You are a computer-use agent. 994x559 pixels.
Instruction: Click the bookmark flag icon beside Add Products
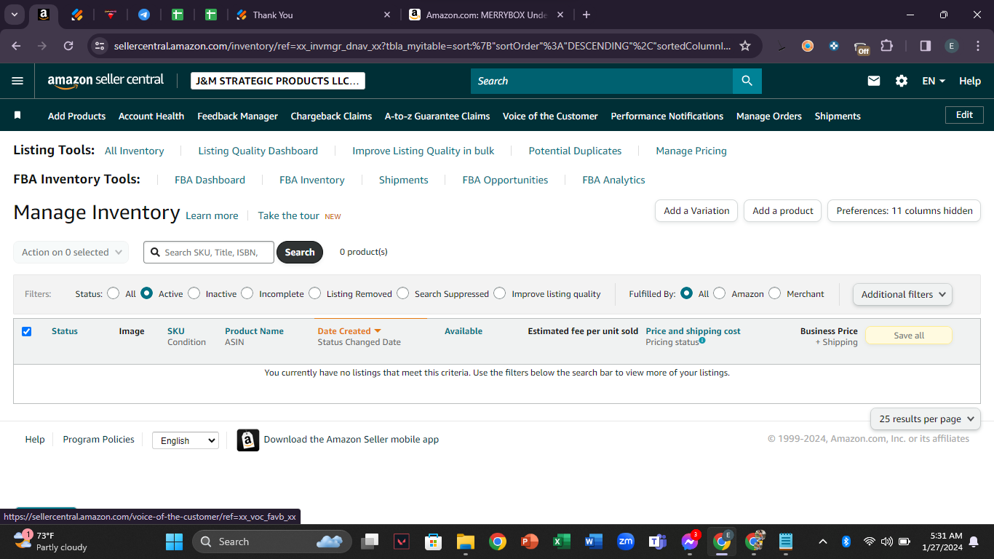(17, 116)
